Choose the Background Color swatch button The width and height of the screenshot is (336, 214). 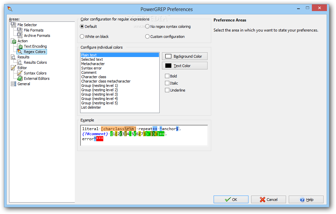coord(185,56)
